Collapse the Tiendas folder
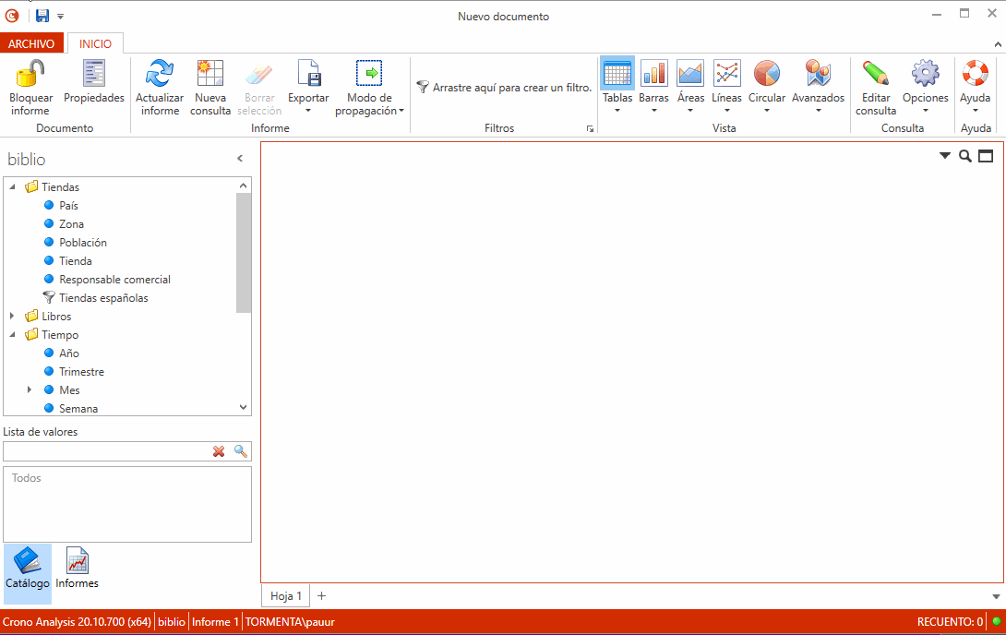This screenshot has height=635, width=1006. tap(12, 187)
